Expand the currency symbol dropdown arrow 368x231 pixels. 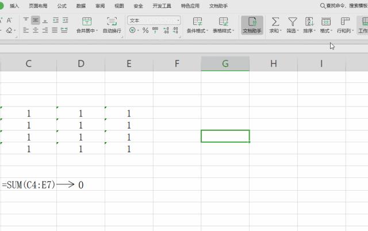pos(138,31)
